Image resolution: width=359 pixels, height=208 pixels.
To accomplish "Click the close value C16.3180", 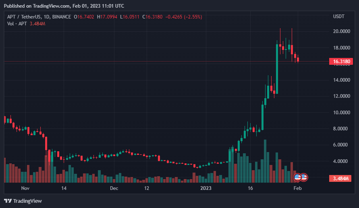I will [152, 16].
